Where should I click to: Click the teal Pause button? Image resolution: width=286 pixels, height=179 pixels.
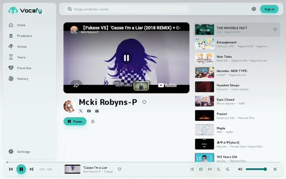click(75, 121)
